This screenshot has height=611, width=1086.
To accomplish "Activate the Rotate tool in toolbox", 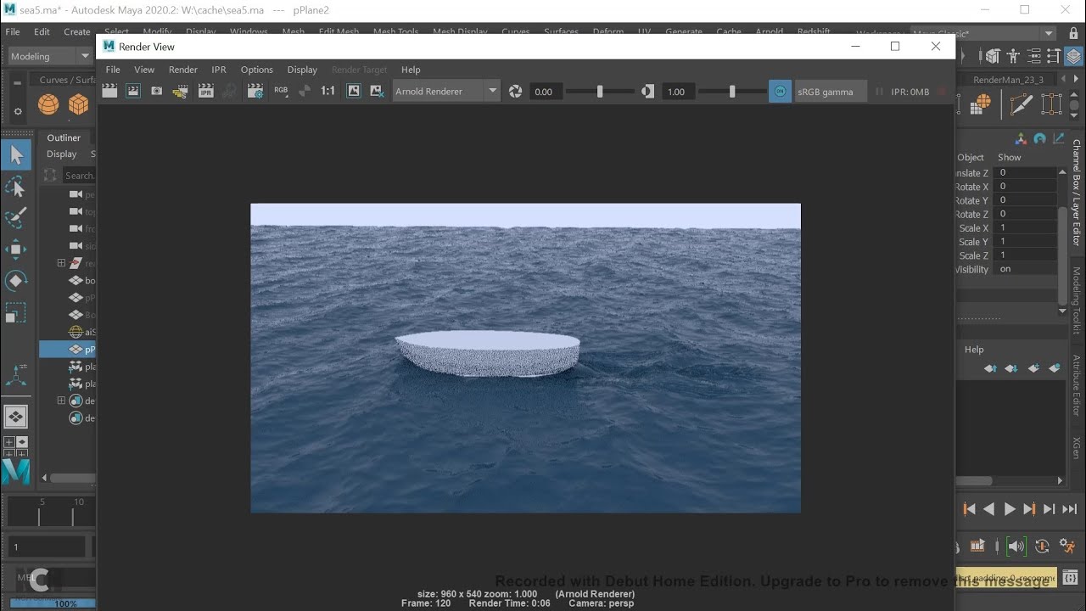I will (x=16, y=281).
